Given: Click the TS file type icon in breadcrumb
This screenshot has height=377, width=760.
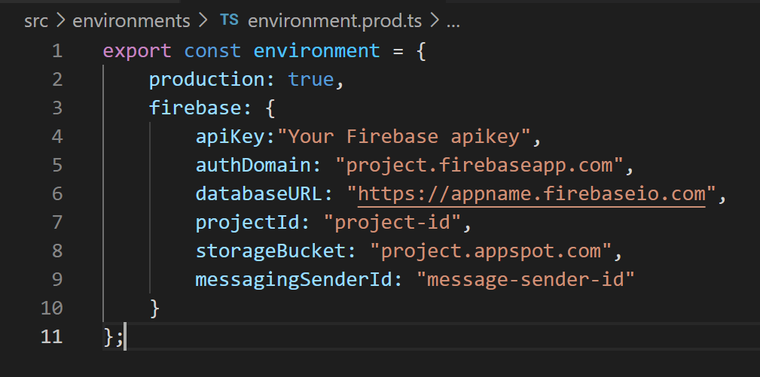Looking at the screenshot, I should tap(229, 20).
